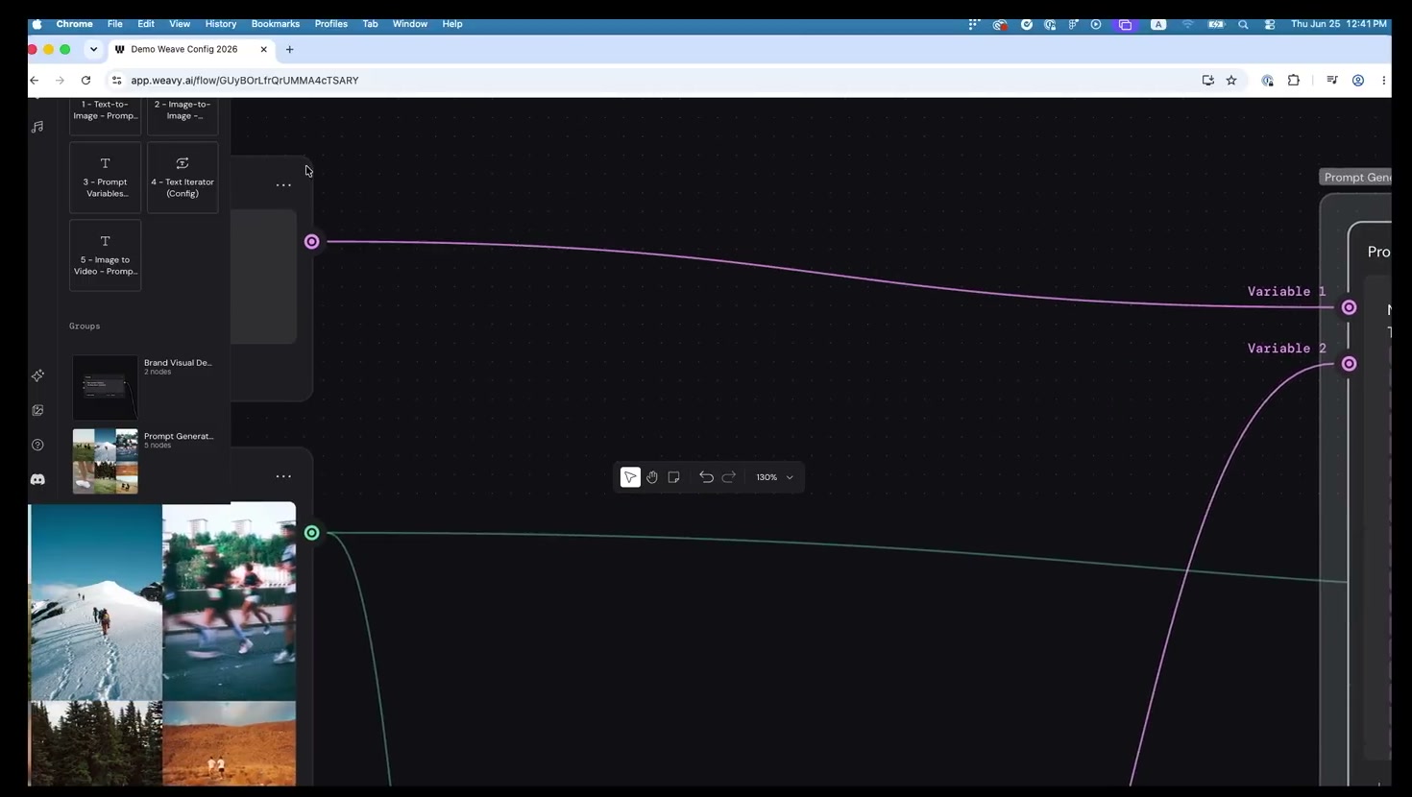Open the image gallery sidebar icon
The height and width of the screenshot is (797, 1412).
[x=37, y=410]
